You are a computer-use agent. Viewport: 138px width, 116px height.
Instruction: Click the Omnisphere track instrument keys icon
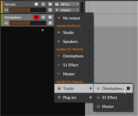pyautogui.click(x=6, y=23)
